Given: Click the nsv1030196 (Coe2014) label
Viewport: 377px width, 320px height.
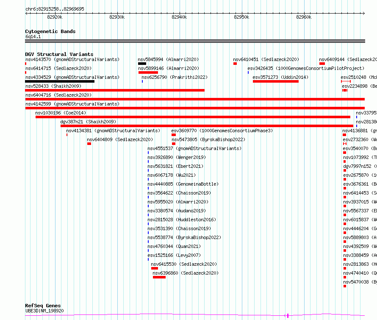Looking at the screenshot, I should pyautogui.click(x=61, y=113).
